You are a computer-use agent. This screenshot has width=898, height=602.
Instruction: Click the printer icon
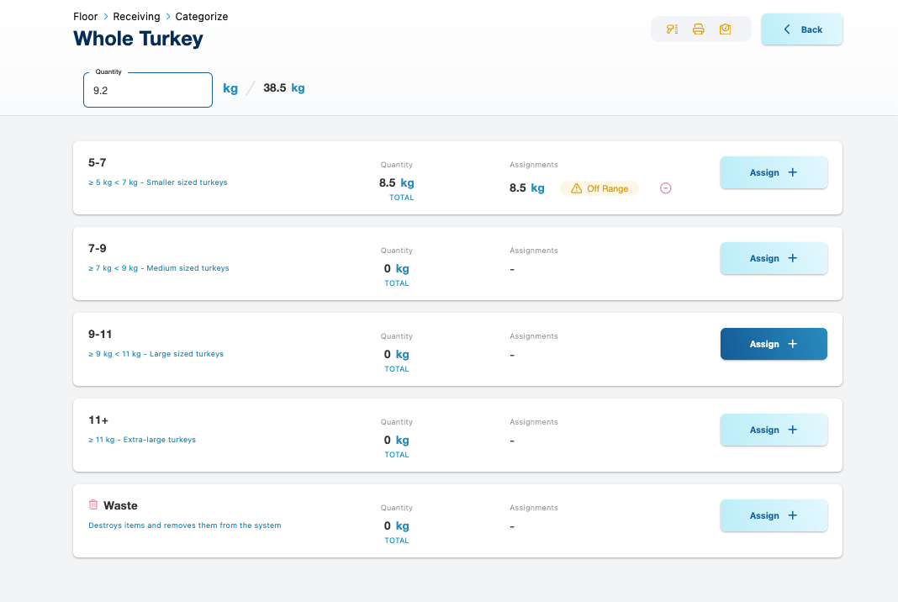tap(698, 29)
